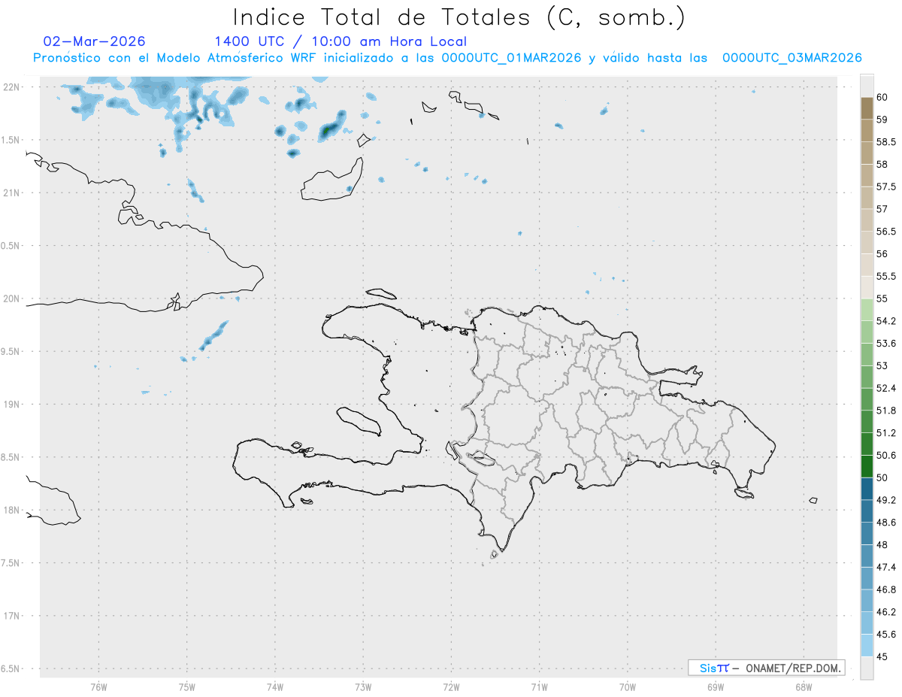The width and height of the screenshot is (902, 697).
Task: Click the longitude label "68W"
Action: (x=804, y=686)
